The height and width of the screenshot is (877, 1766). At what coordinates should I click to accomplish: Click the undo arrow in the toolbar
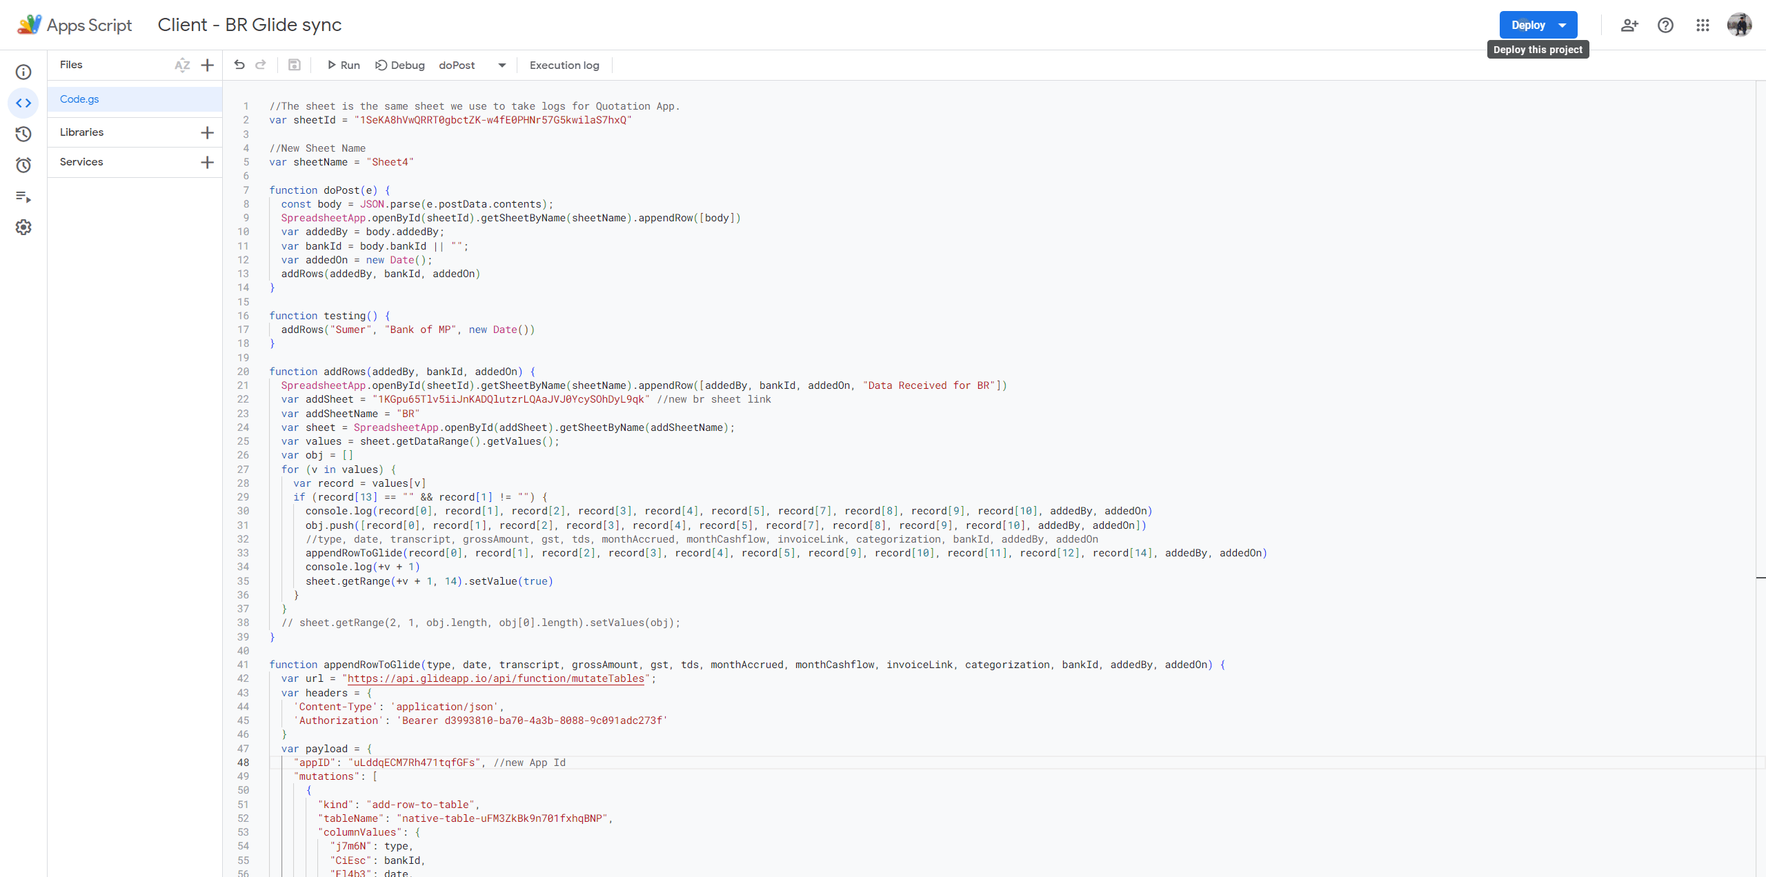[x=239, y=65]
